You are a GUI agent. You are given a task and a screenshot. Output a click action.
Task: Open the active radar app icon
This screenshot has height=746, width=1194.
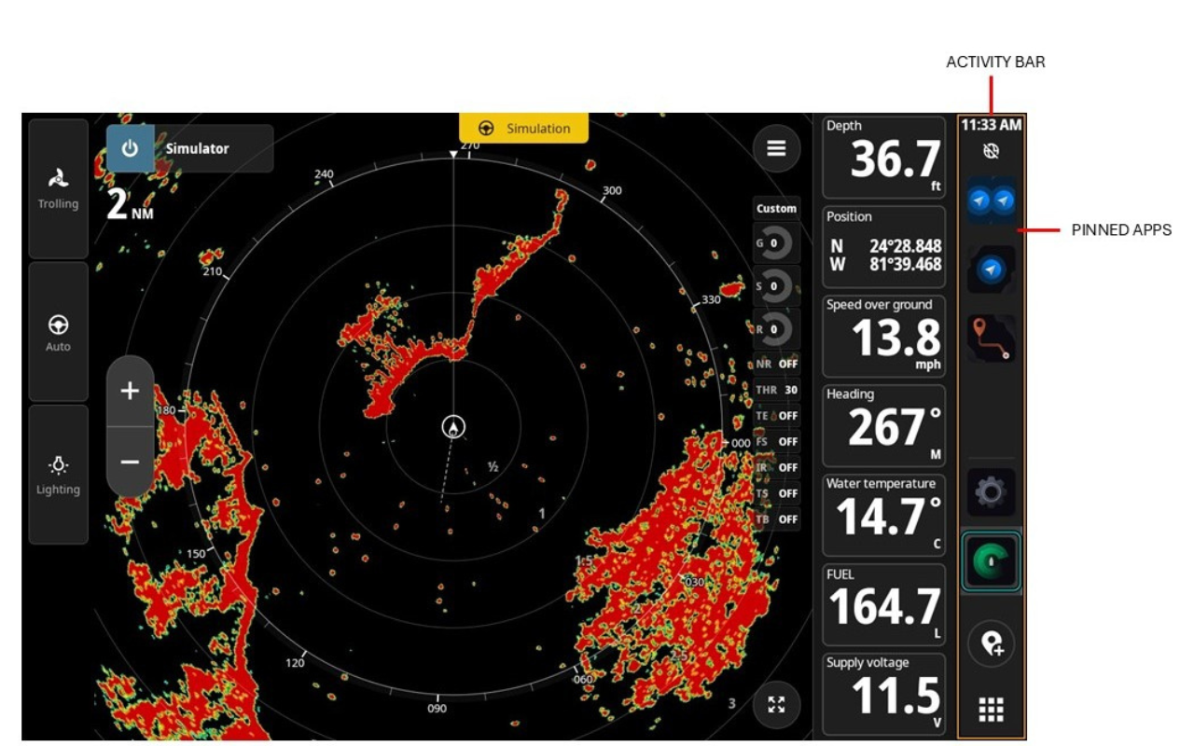(x=991, y=561)
